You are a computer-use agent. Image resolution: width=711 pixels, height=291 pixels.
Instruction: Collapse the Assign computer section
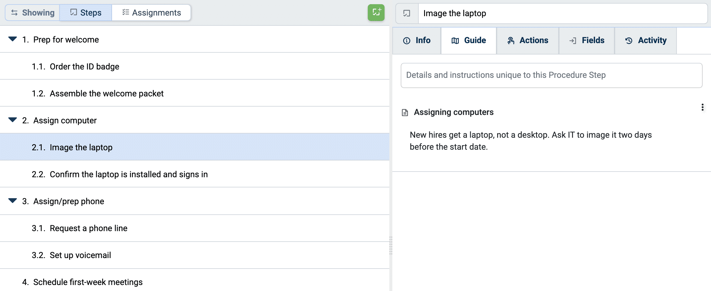(13, 120)
